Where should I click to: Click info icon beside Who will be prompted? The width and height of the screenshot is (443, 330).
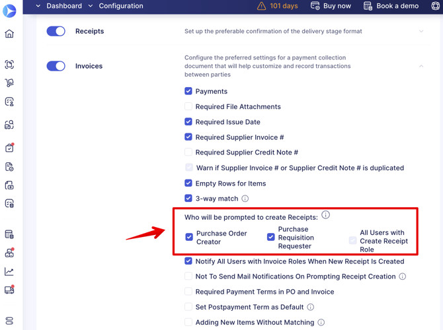pos(325,215)
